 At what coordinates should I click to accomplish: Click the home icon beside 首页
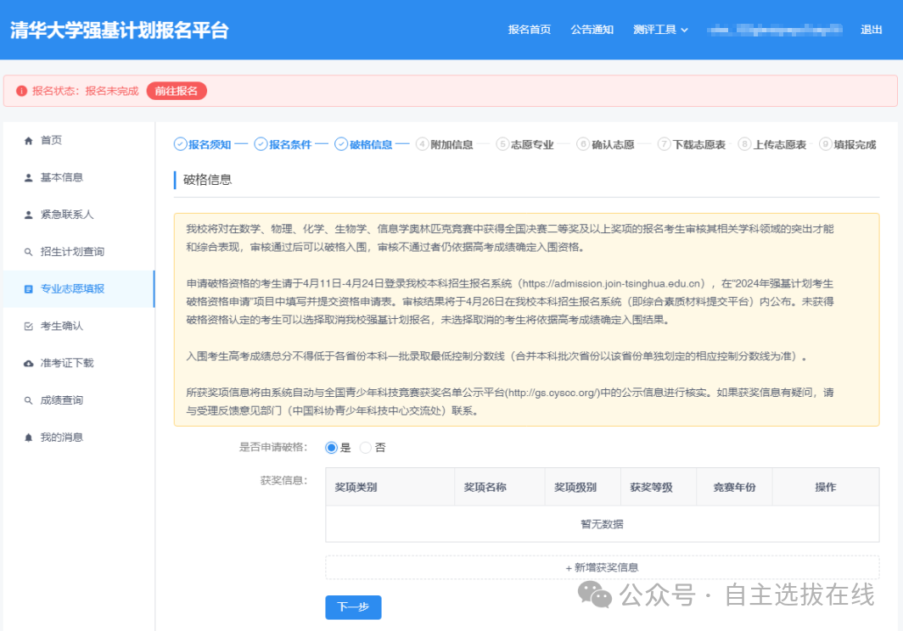(30, 140)
